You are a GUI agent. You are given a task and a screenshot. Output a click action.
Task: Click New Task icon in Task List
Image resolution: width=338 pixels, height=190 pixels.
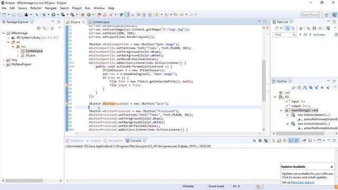(277, 28)
